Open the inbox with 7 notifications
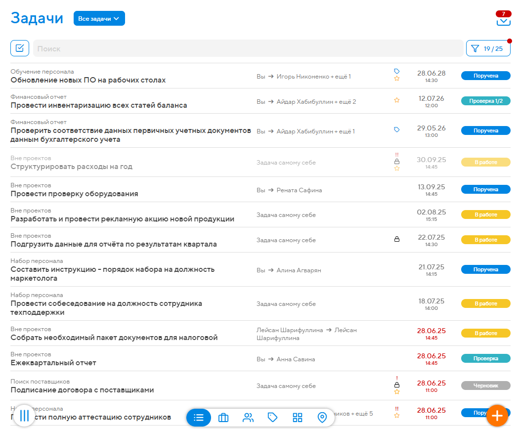This screenshot has width=518, height=429. (x=503, y=21)
